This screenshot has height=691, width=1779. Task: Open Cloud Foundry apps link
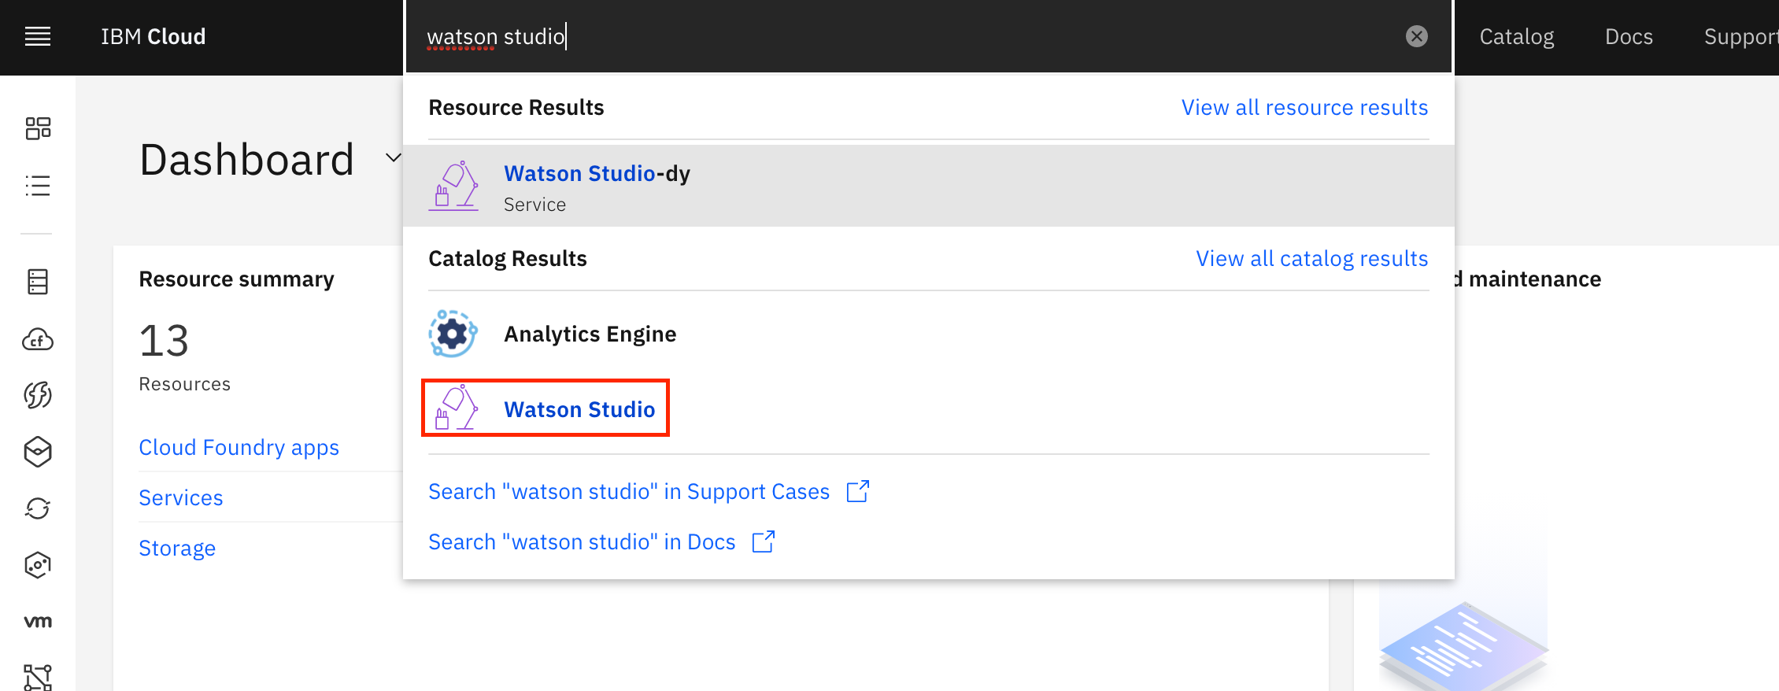pos(239,447)
